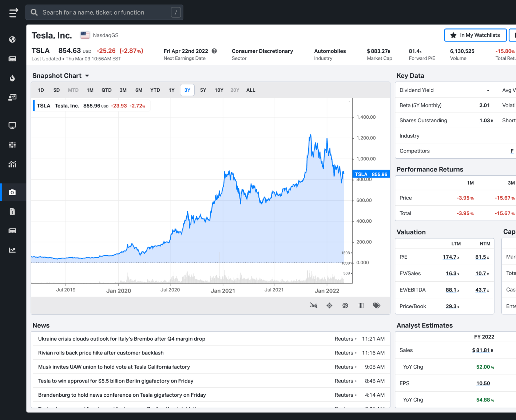
Task: Click the P/E LTM 174.7x value
Action: point(451,257)
